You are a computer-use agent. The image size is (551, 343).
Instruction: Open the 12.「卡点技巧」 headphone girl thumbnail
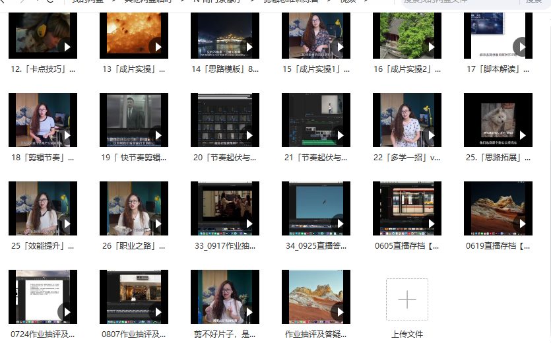click(x=43, y=36)
